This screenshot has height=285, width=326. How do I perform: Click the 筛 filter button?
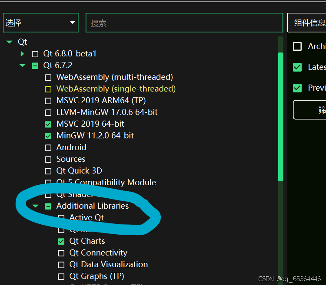tap(310, 110)
